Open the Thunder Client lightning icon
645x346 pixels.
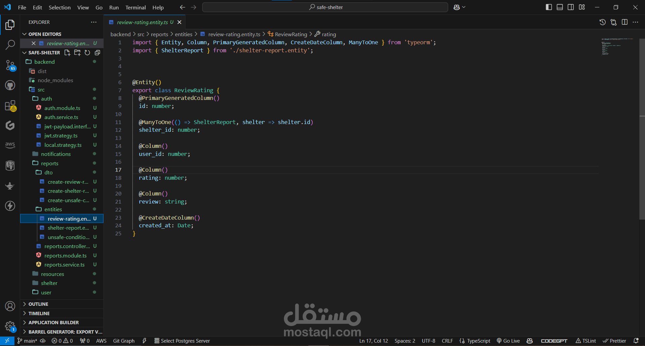click(x=10, y=206)
